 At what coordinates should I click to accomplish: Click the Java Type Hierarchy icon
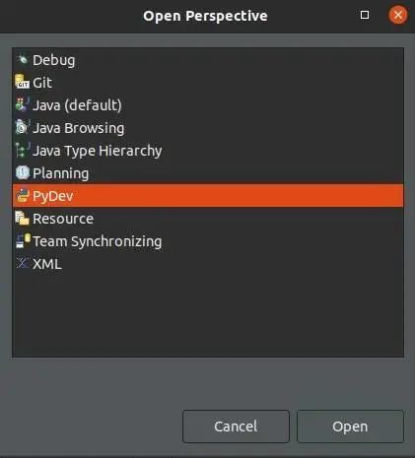click(x=23, y=150)
